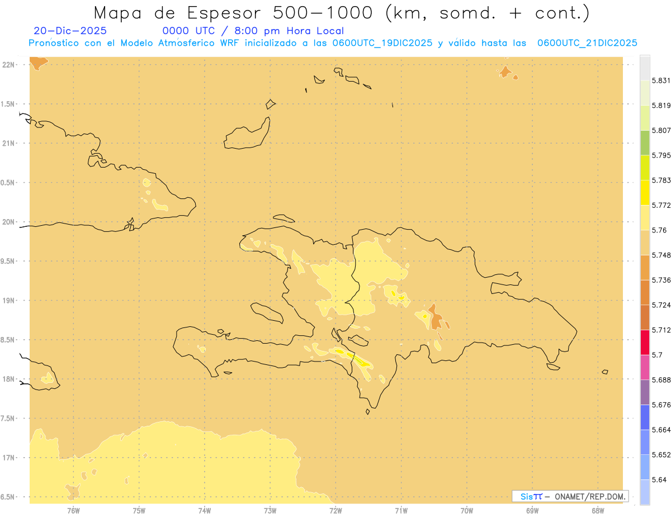Screen dimensions: 671x518
Task: Click the purple color bar segment below 5.688
Action: coord(645,392)
